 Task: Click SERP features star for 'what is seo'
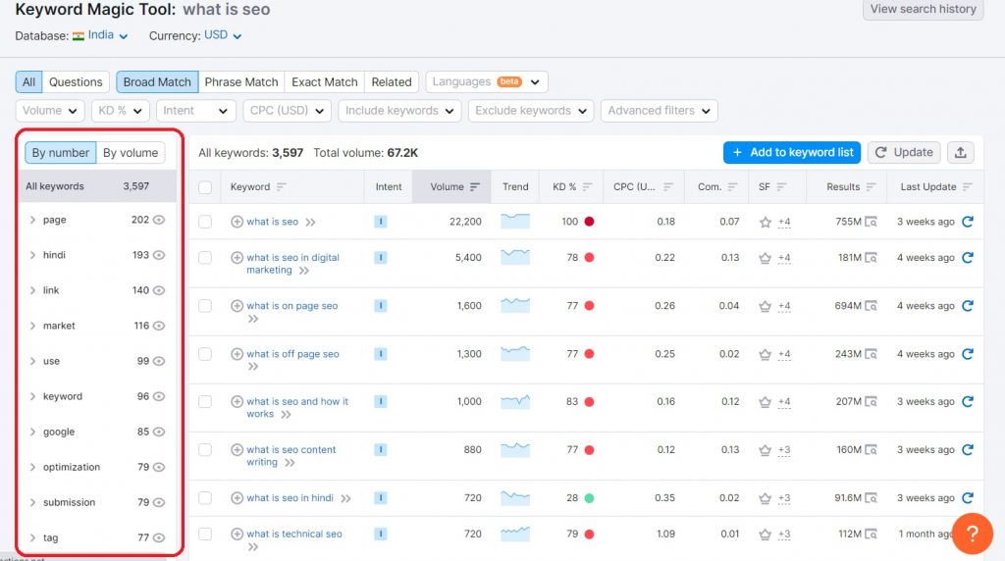point(765,223)
